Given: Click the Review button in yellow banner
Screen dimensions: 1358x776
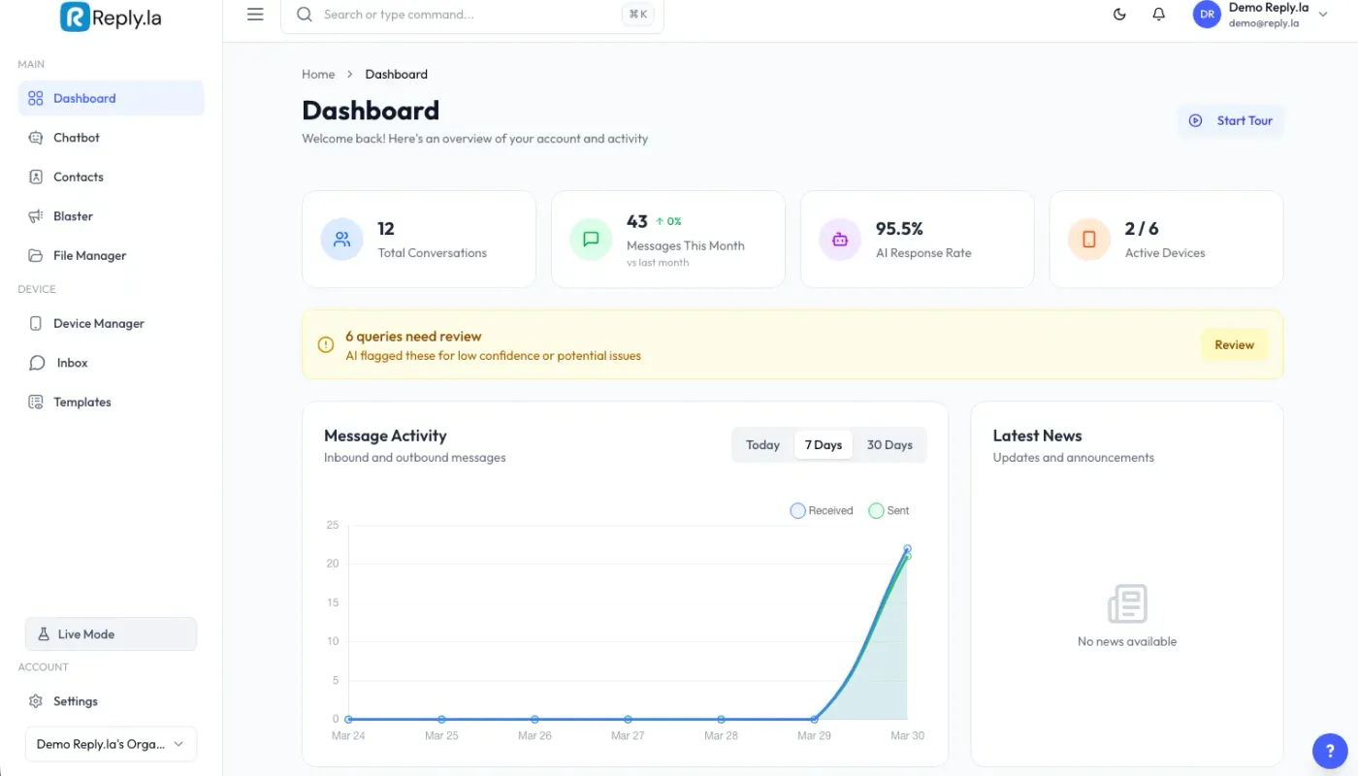Looking at the screenshot, I should tap(1235, 344).
